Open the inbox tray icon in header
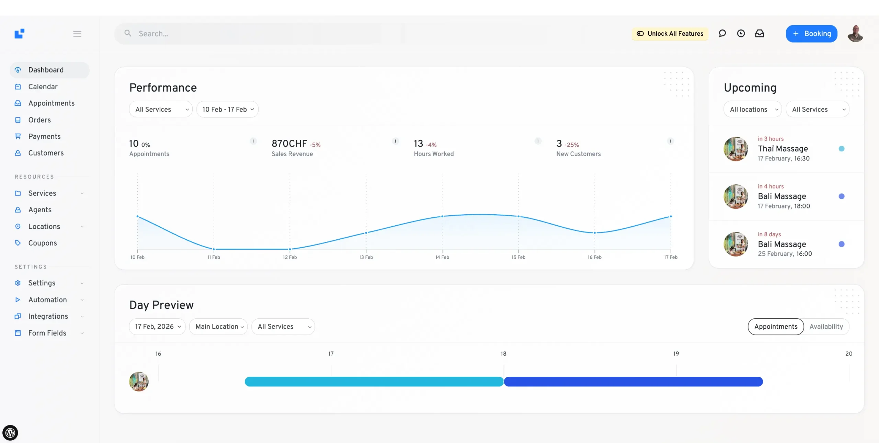The height and width of the screenshot is (443, 879). pyautogui.click(x=760, y=33)
